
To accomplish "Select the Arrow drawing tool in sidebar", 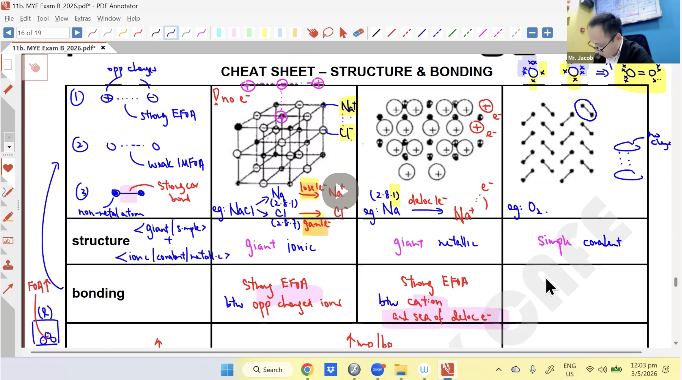I will click(8, 289).
